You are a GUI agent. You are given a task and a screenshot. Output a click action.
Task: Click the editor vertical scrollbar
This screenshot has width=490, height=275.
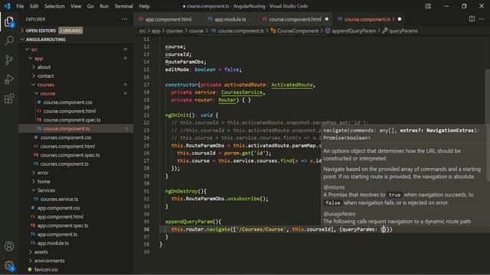tap(488, 125)
